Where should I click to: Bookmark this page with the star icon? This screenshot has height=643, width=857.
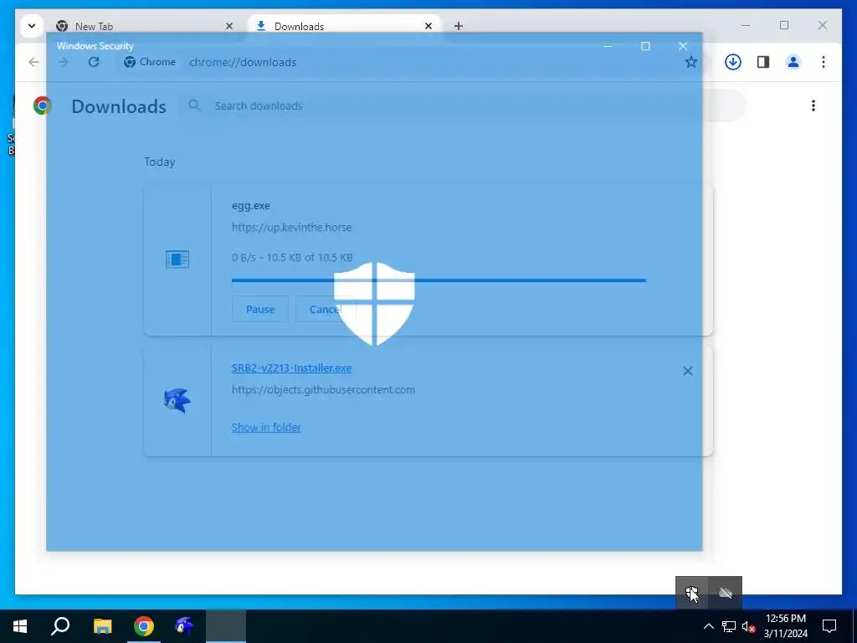[x=690, y=62]
